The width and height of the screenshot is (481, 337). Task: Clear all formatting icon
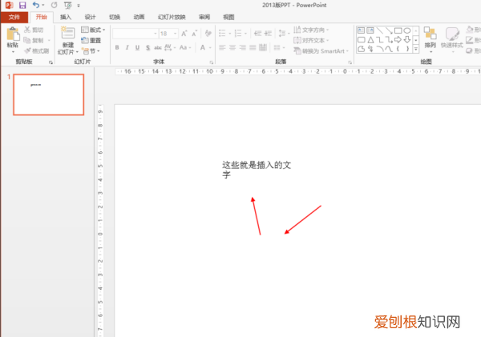(x=208, y=33)
